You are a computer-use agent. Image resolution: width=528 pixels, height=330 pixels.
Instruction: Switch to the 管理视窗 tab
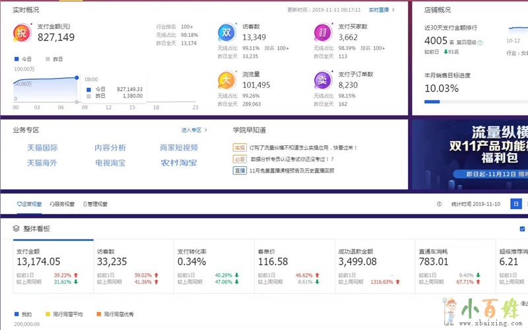tap(95, 205)
